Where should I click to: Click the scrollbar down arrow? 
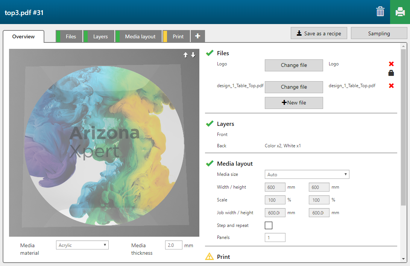[x=403, y=259]
